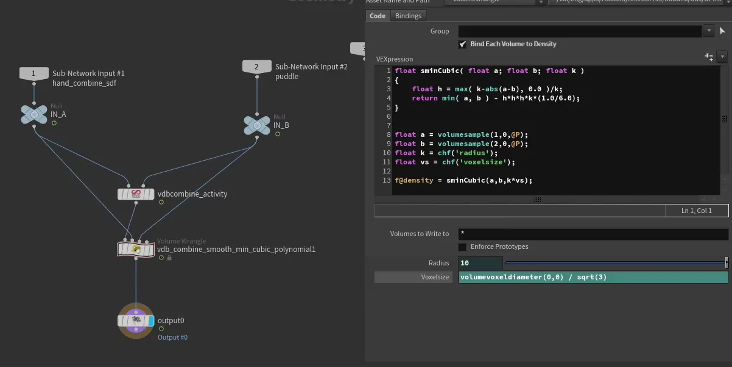
Task: Enable the Enforce Prototypes checkbox
Action: tap(463, 247)
